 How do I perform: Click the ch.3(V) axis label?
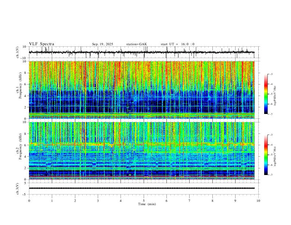(18, 189)
